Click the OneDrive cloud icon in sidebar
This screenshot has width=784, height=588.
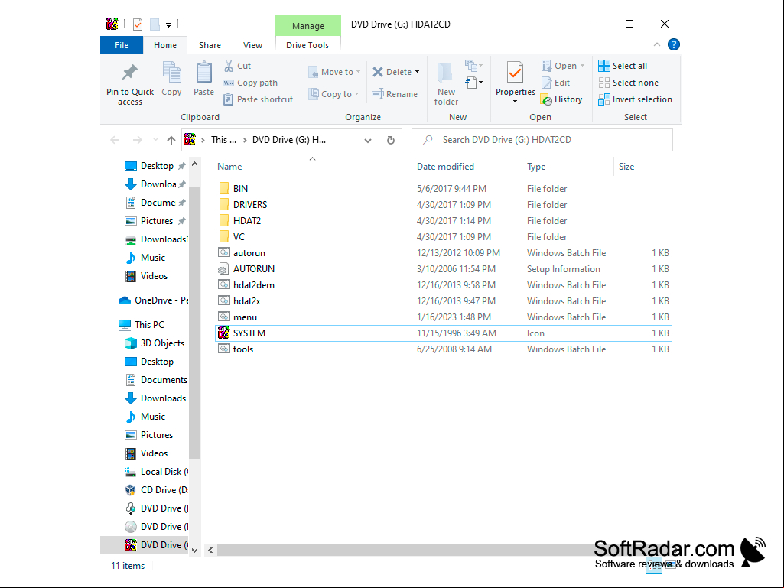tap(125, 300)
